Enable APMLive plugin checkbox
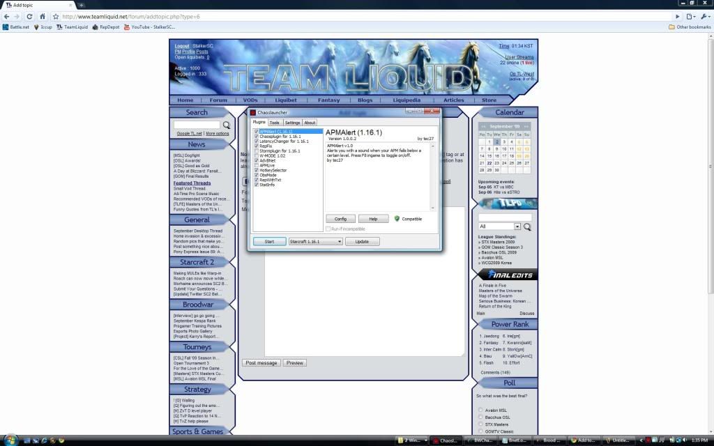 [257, 165]
